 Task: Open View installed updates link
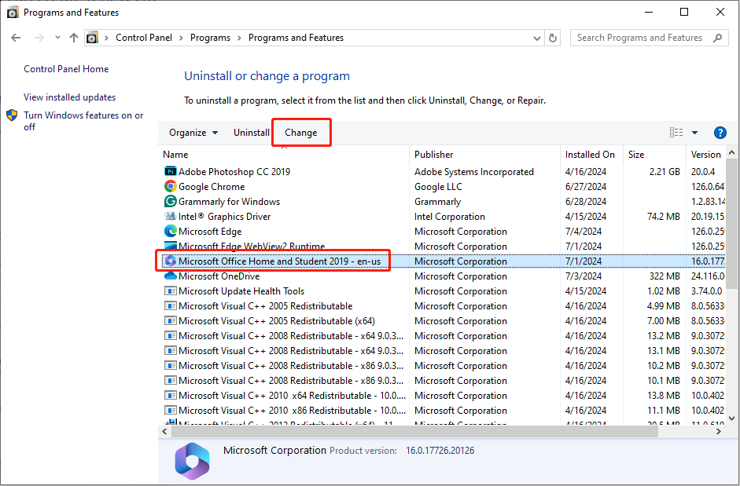(70, 97)
